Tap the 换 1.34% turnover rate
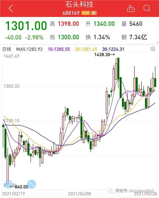The height and width of the screenshot is (198, 159). point(98,37)
